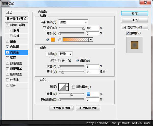153x126 pixels.
Task: Click the 取消 cancel button
Action: 135,20
